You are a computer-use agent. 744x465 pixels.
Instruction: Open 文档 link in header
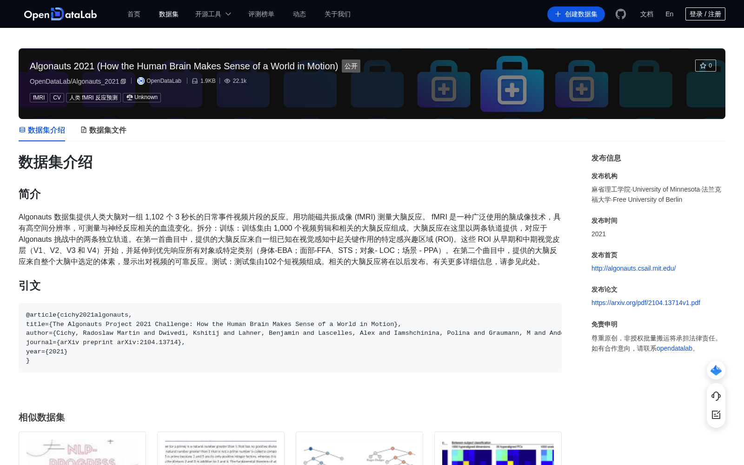pyautogui.click(x=647, y=14)
